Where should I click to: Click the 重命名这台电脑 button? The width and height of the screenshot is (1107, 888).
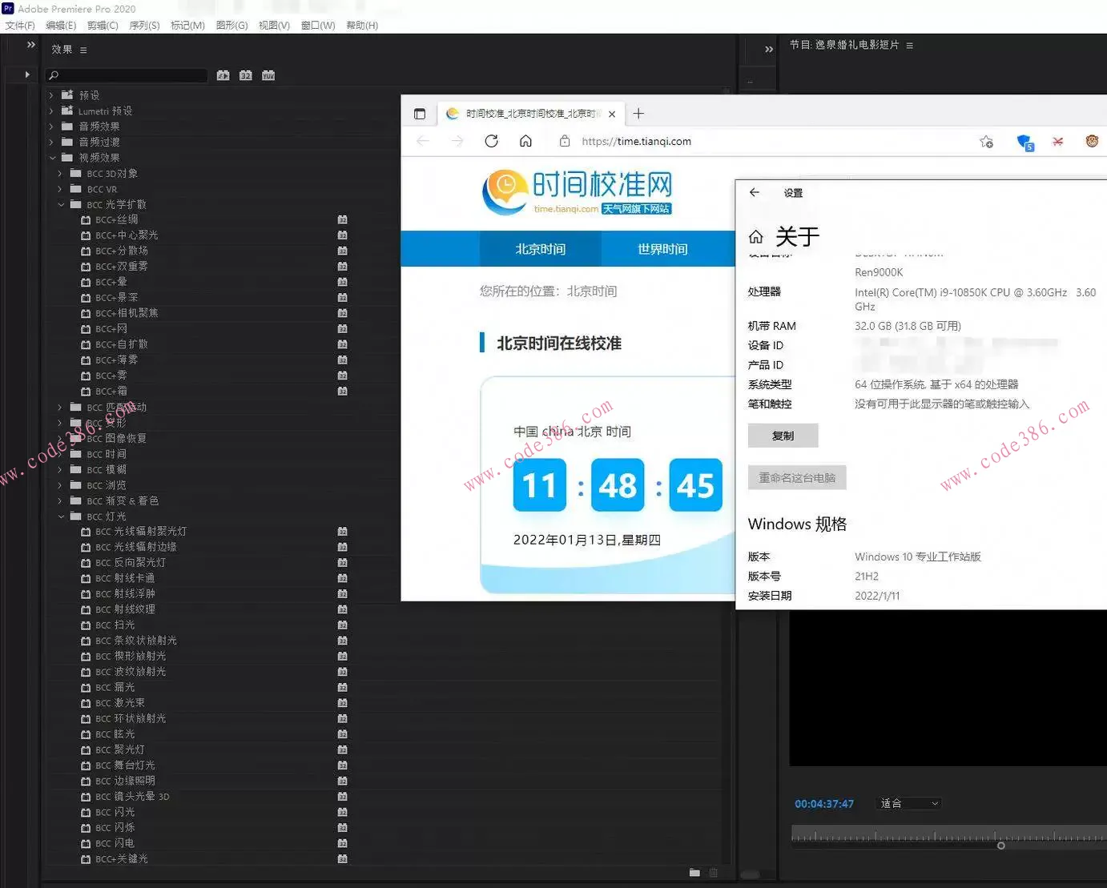pyautogui.click(x=797, y=477)
